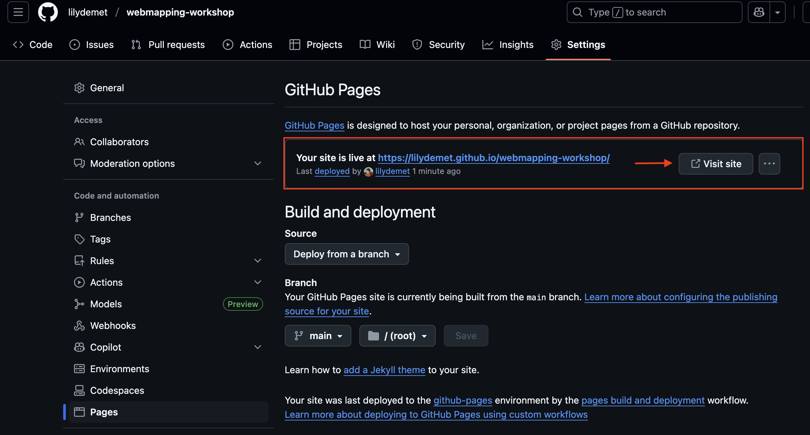This screenshot has width=810, height=435.
Task: Click the branch icon beside Branches
Action: coord(79,217)
